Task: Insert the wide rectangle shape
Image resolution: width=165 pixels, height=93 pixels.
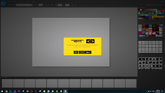Action: 144,59
